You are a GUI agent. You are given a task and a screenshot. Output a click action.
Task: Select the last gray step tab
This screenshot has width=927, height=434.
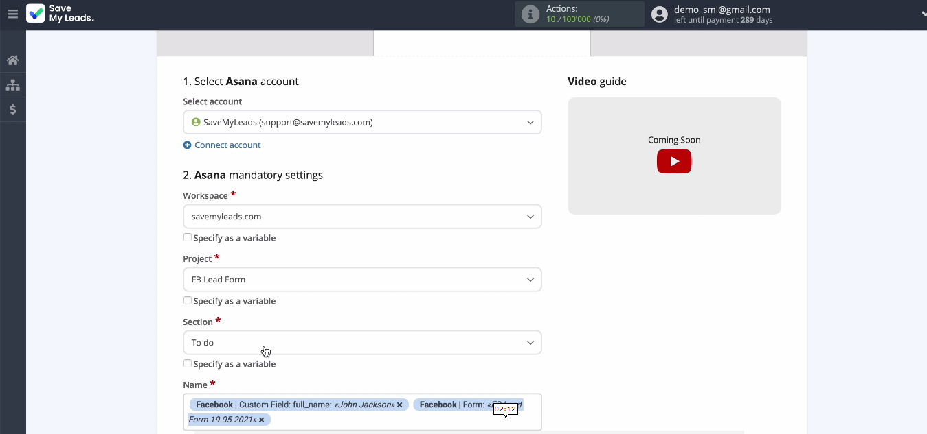698,43
